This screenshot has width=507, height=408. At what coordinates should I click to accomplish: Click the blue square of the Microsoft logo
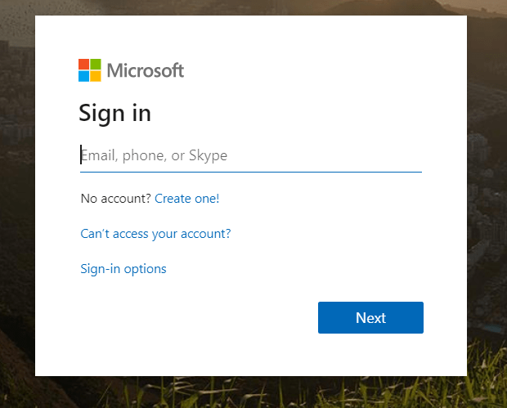point(83,76)
